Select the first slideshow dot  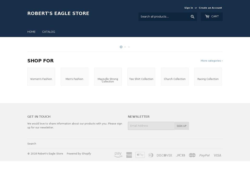pyautogui.click(x=121, y=47)
